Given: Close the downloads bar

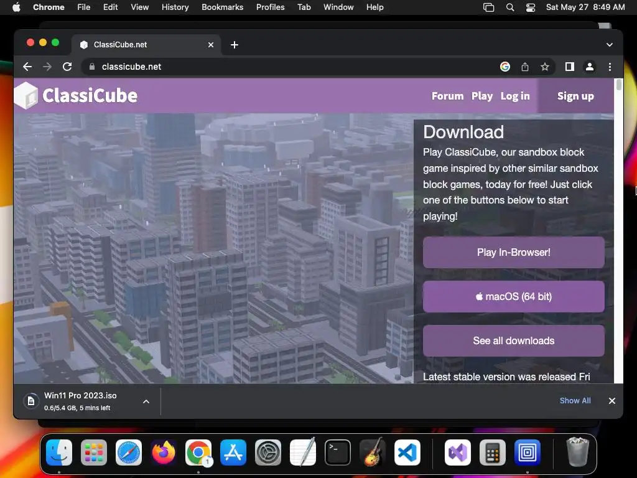Looking at the screenshot, I should (612, 401).
